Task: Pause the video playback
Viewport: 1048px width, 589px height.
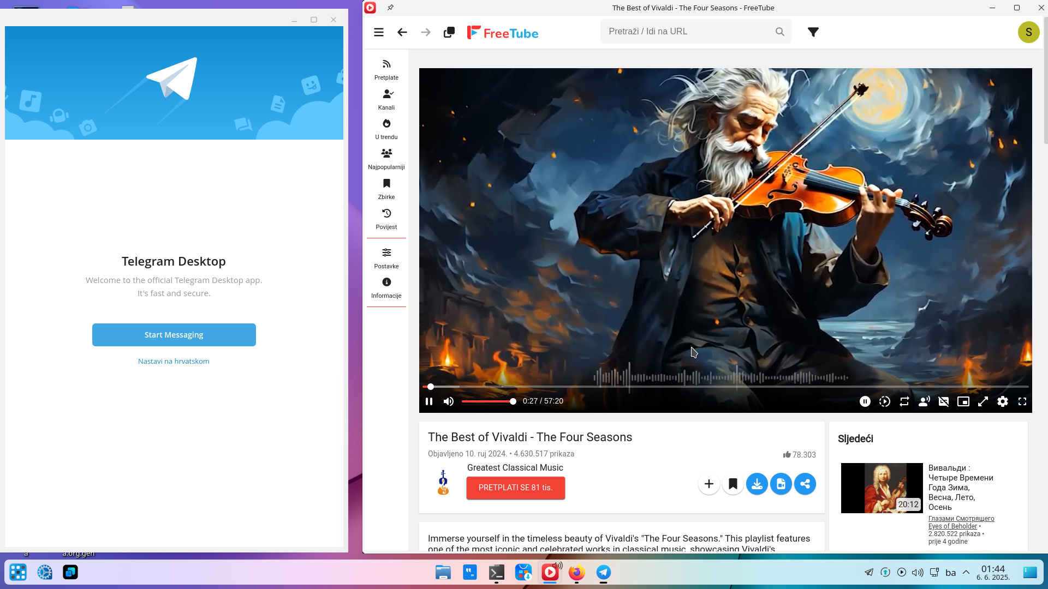Action: click(429, 401)
